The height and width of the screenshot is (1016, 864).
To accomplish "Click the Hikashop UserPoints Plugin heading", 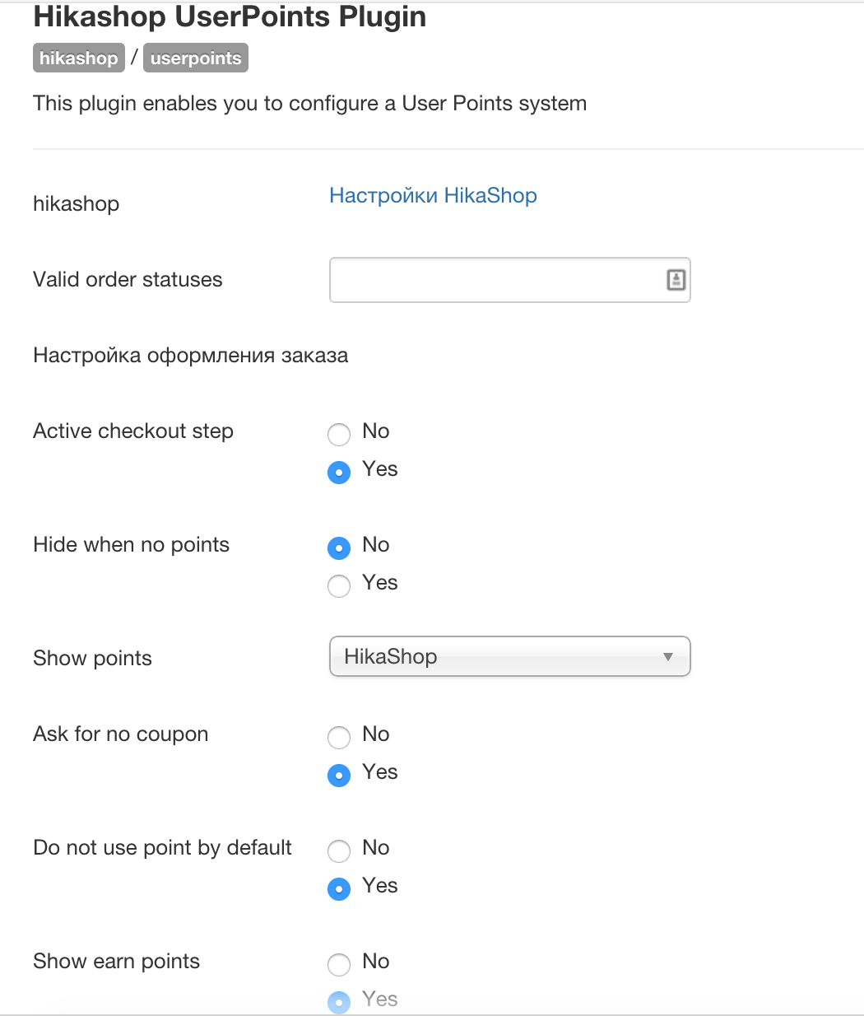I will (230, 17).
